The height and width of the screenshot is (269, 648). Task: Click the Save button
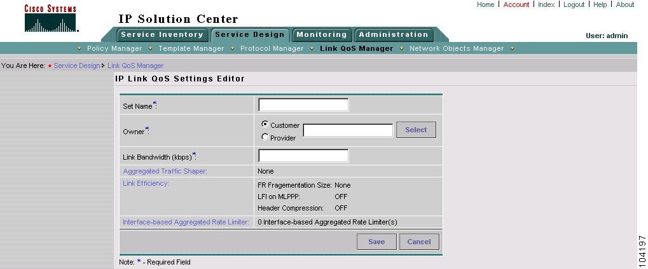pos(376,242)
